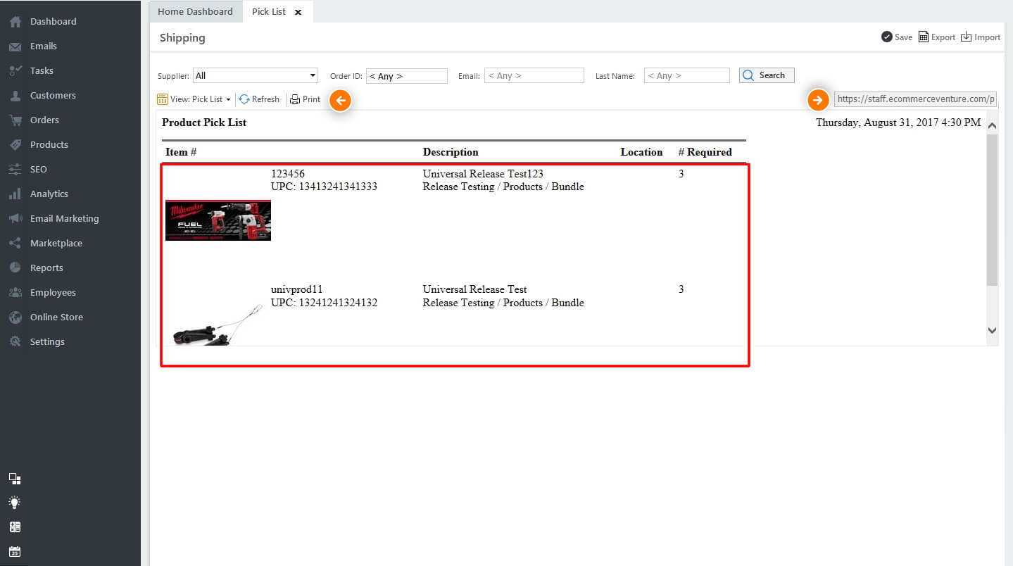Click the Print printer icon
Viewport: 1013px width, 566px height.
click(295, 99)
